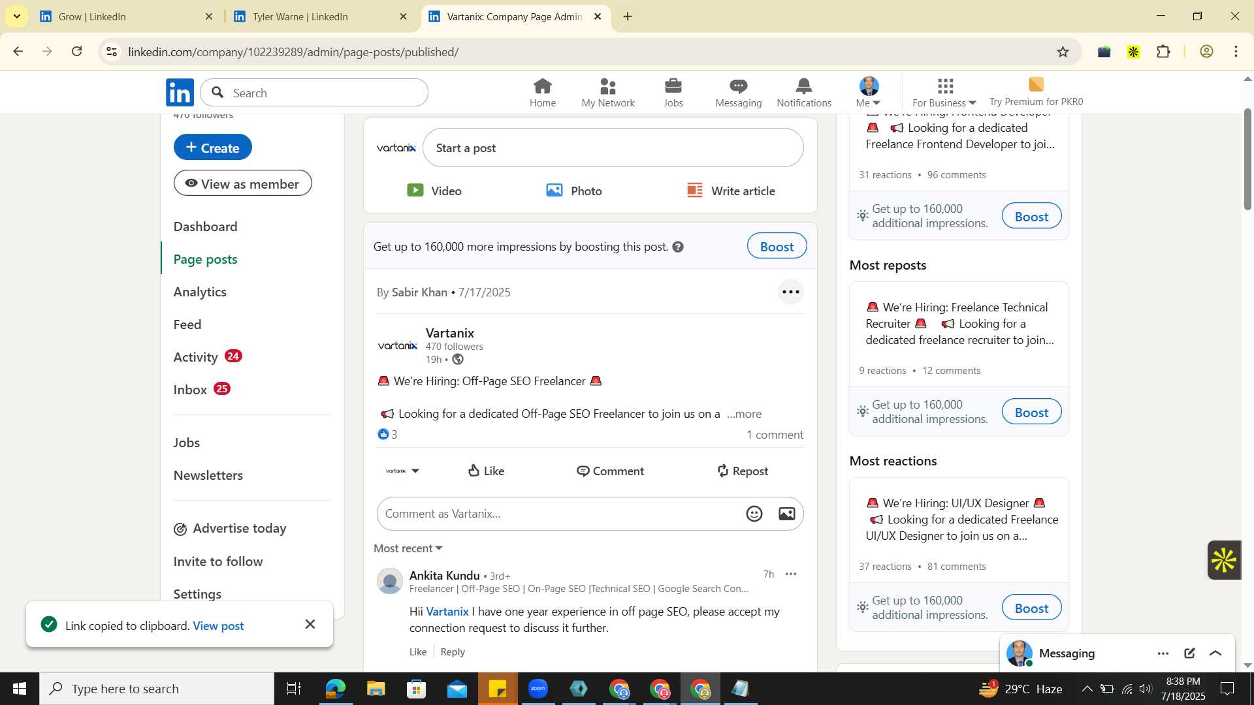
Task: Add a Photo to post
Action: [x=574, y=191]
